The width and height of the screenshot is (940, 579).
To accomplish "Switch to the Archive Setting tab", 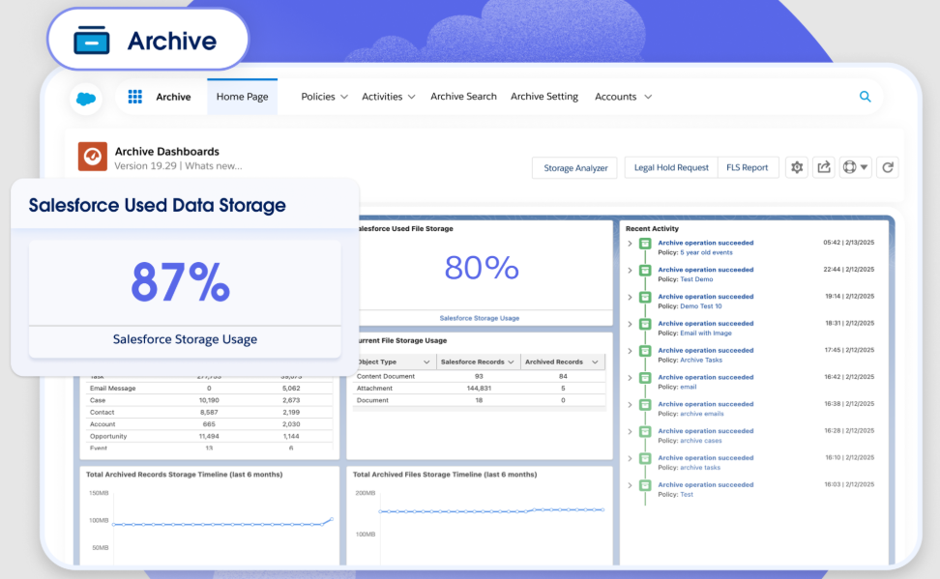I will click(x=543, y=97).
